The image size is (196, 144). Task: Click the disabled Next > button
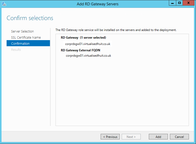click(131, 137)
